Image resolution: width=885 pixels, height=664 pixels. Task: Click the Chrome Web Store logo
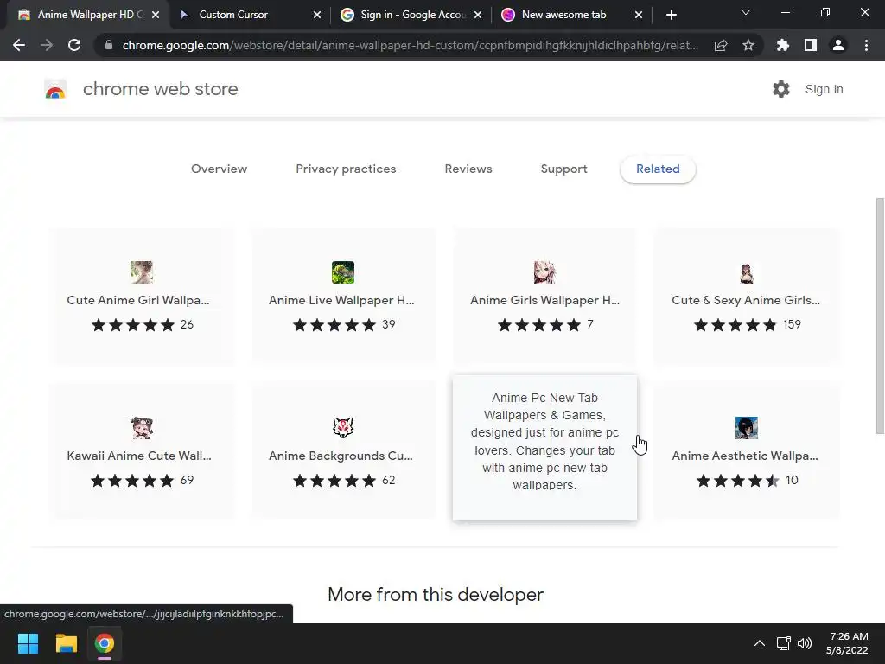(55, 89)
